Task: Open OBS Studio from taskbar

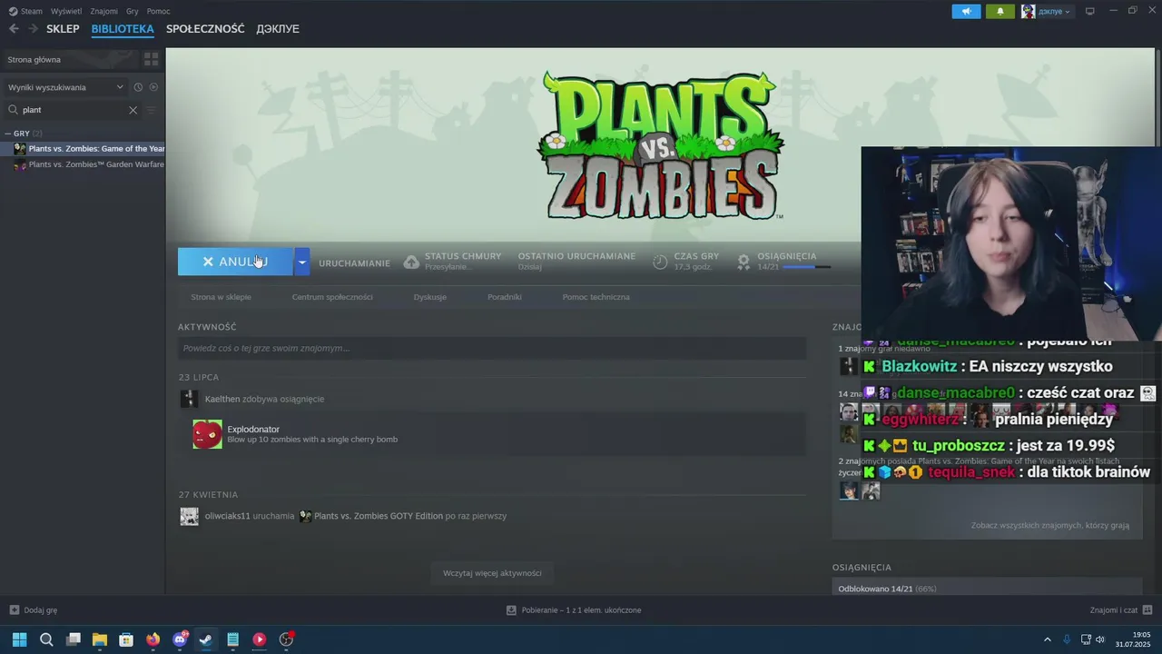Action: (x=286, y=639)
